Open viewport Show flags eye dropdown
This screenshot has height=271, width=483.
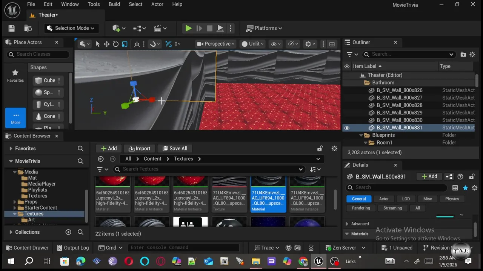tap(276, 44)
